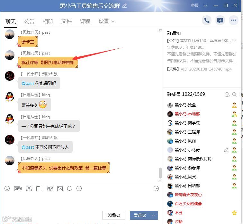
Task: Search group members with magnifier icon
Action: point(234,95)
